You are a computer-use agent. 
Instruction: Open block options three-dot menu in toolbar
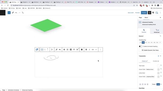pos(100,50)
